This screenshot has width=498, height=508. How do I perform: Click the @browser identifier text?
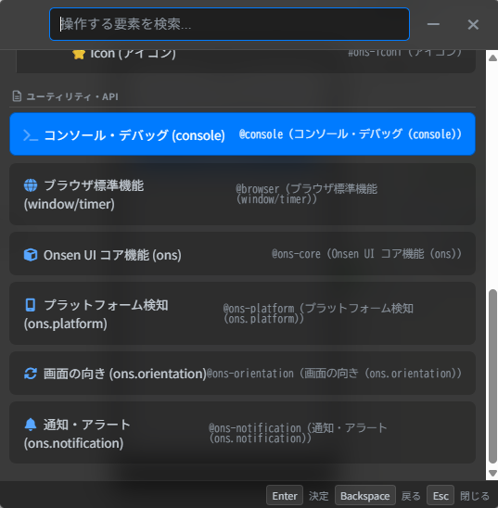coord(307,194)
